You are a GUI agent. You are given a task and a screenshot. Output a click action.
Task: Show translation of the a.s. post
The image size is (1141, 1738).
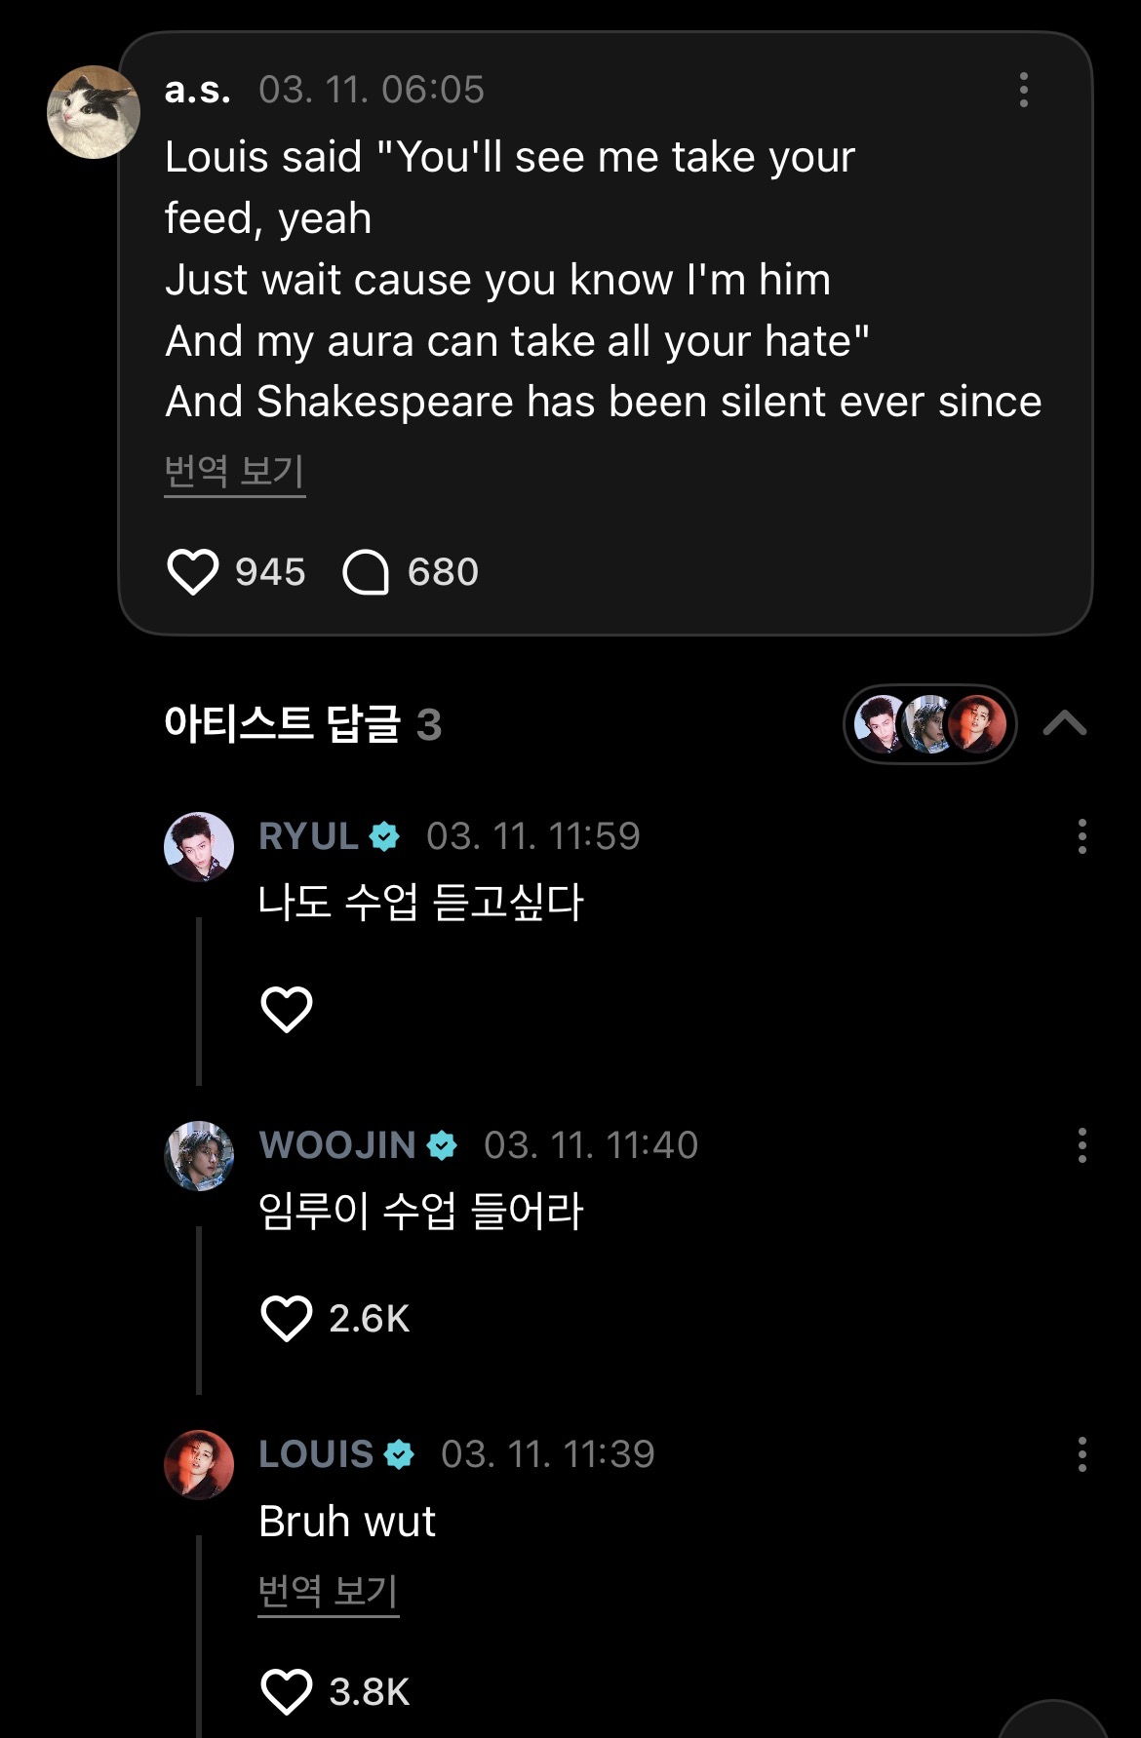click(x=234, y=472)
